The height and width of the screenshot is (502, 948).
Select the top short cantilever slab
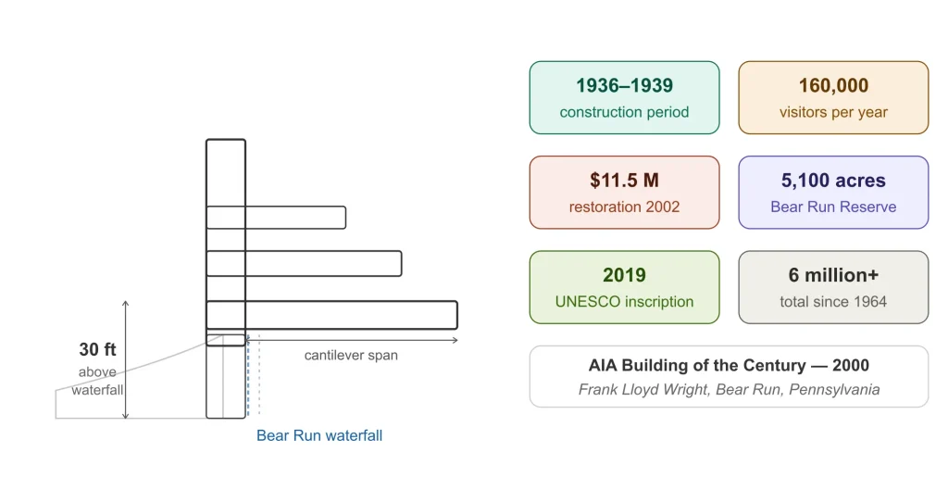[276, 218]
